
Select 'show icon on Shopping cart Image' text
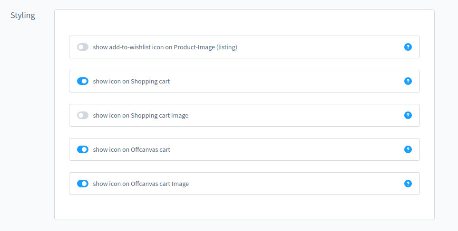tap(140, 115)
